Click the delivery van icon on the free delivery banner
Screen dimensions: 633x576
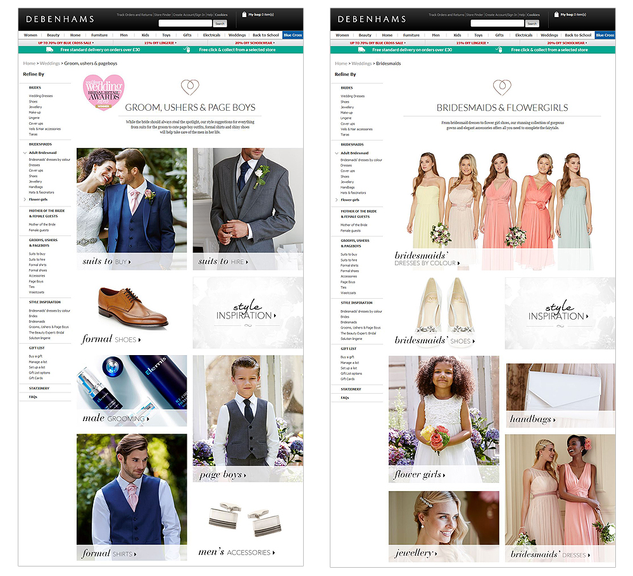[49, 49]
